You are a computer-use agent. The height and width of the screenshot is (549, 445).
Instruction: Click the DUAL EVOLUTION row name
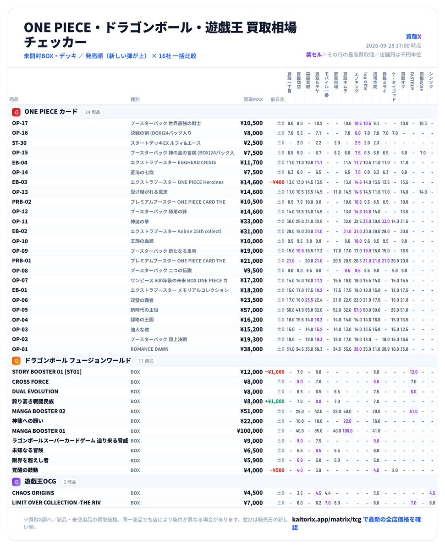coord(35,391)
